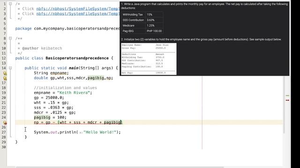Click the SSS Contribution cell
Screen dimensions: 300x168
(133, 20)
